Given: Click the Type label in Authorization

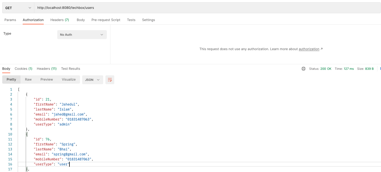Looking at the screenshot, I should coord(7,34).
